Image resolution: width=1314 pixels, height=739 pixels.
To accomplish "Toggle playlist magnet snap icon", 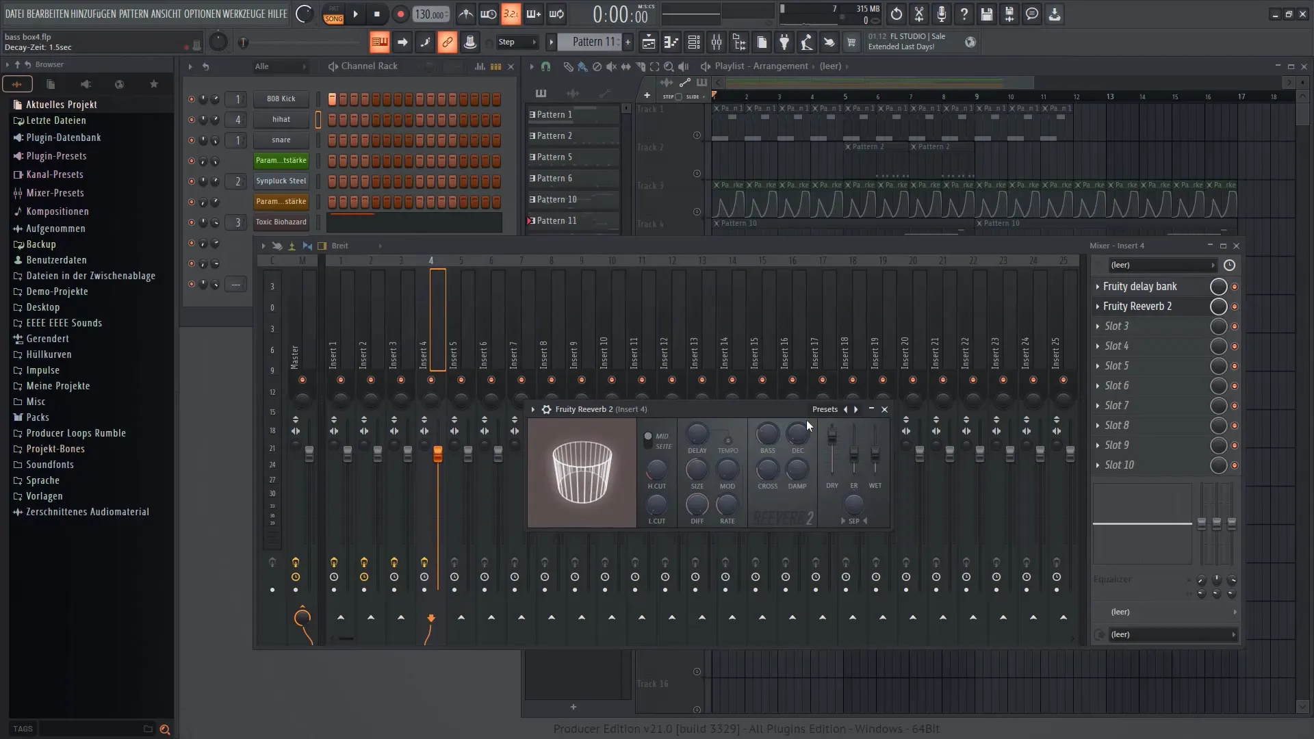I will coord(545,66).
